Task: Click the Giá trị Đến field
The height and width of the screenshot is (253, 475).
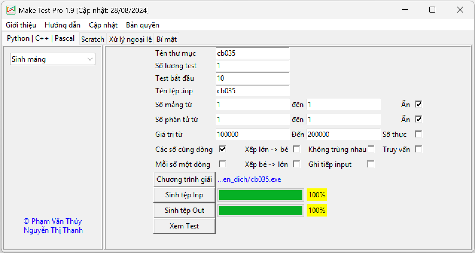Action: tap(344, 135)
